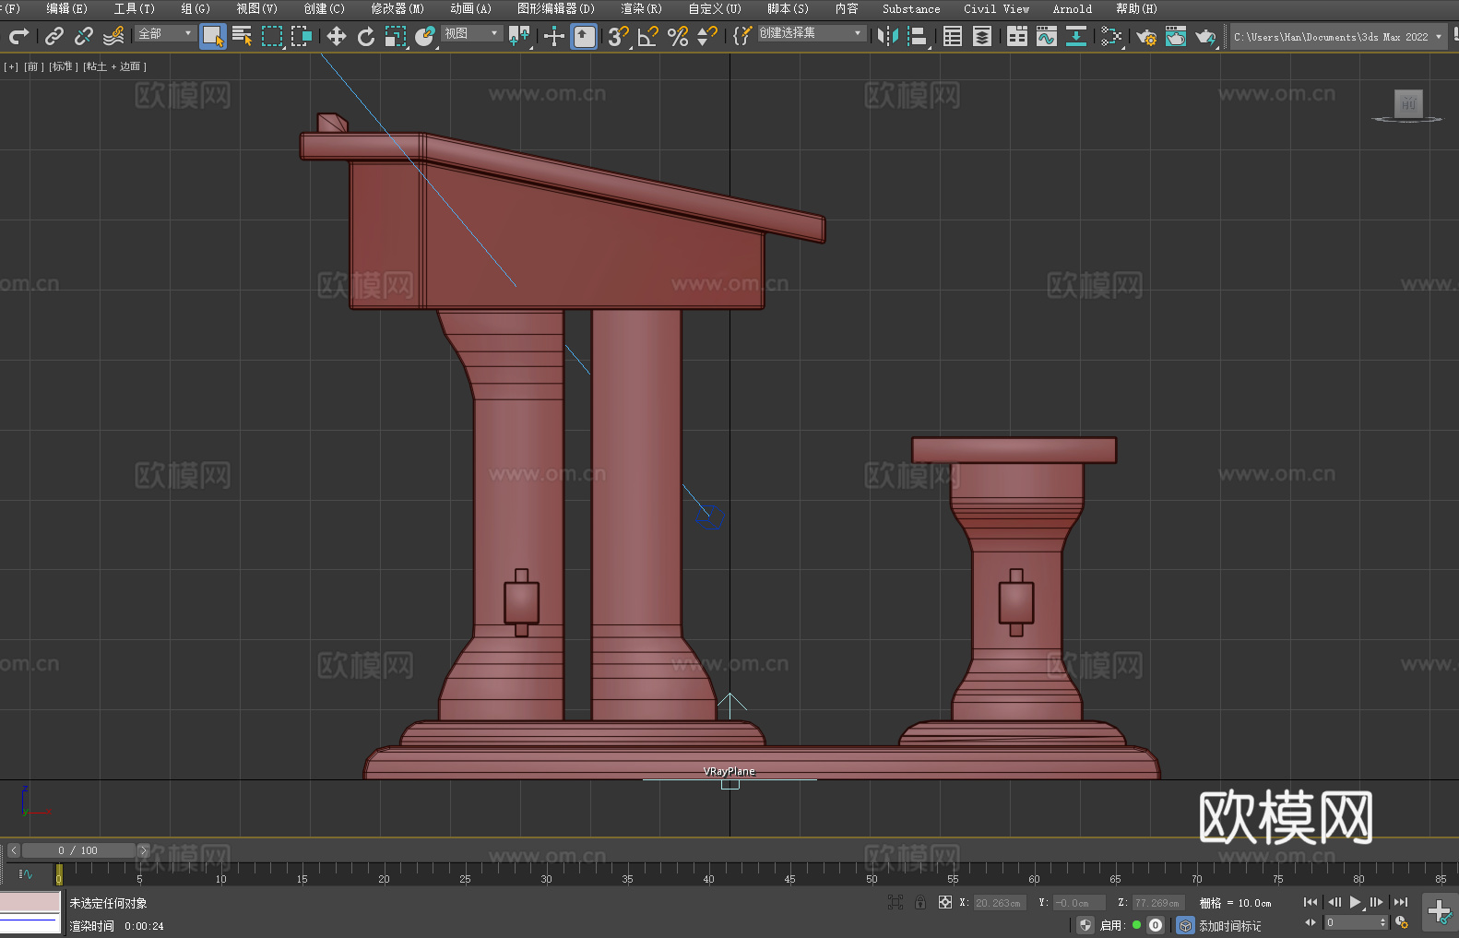1459x938 pixels.
Task: Toggle Spinner Snap
Action: [707, 36]
